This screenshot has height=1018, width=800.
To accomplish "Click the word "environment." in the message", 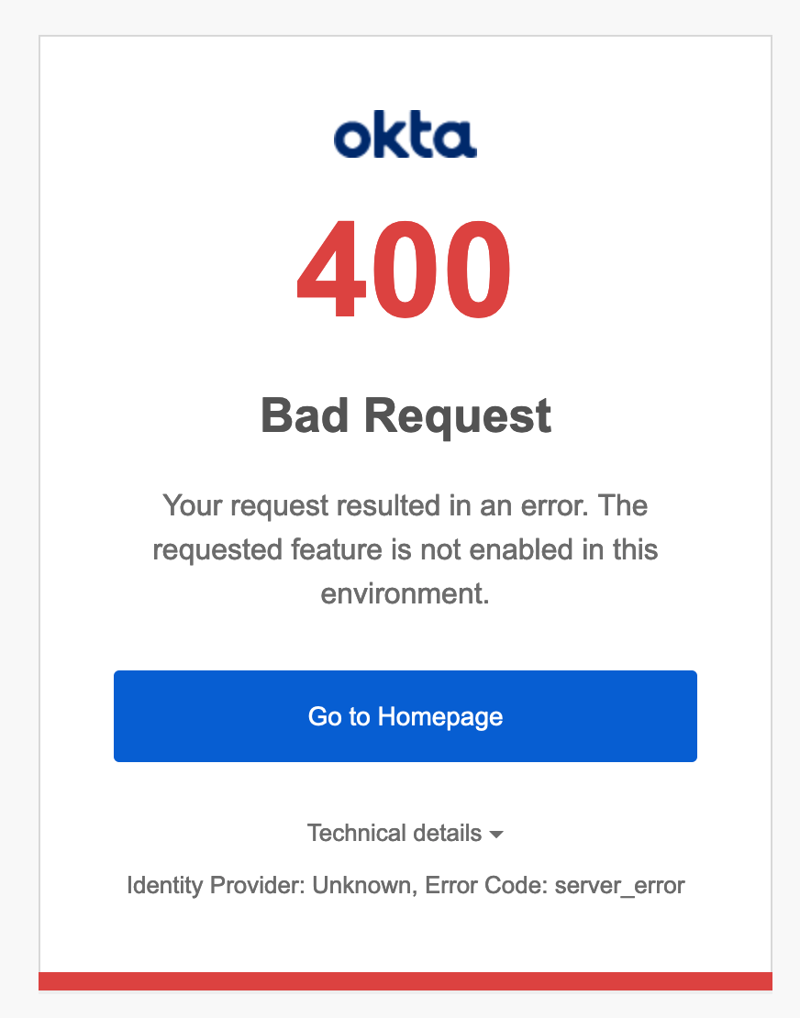I will pyautogui.click(x=405, y=593).
